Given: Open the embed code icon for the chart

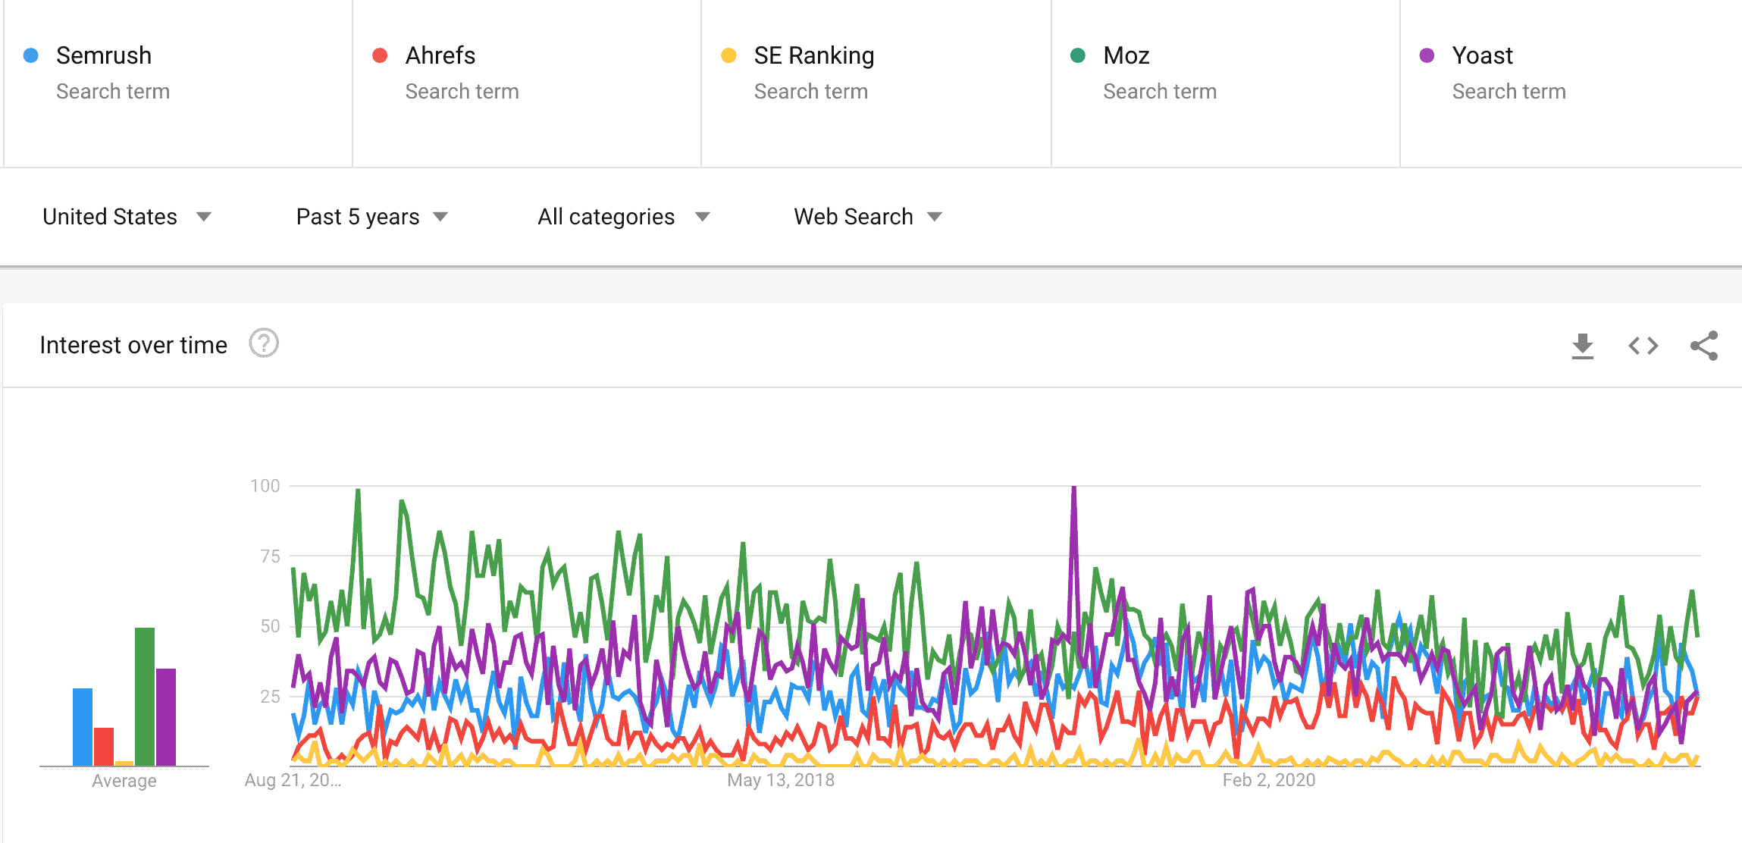Looking at the screenshot, I should coord(1643,345).
